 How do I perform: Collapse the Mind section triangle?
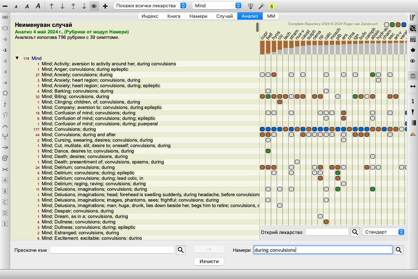tap(17, 58)
